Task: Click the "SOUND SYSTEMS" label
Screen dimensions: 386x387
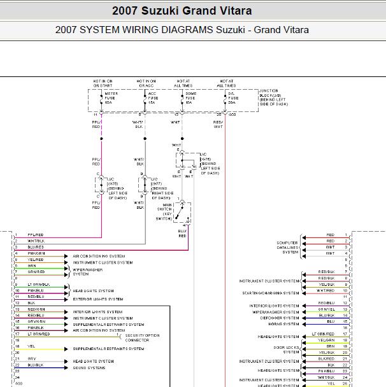Action: [x=89, y=368]
